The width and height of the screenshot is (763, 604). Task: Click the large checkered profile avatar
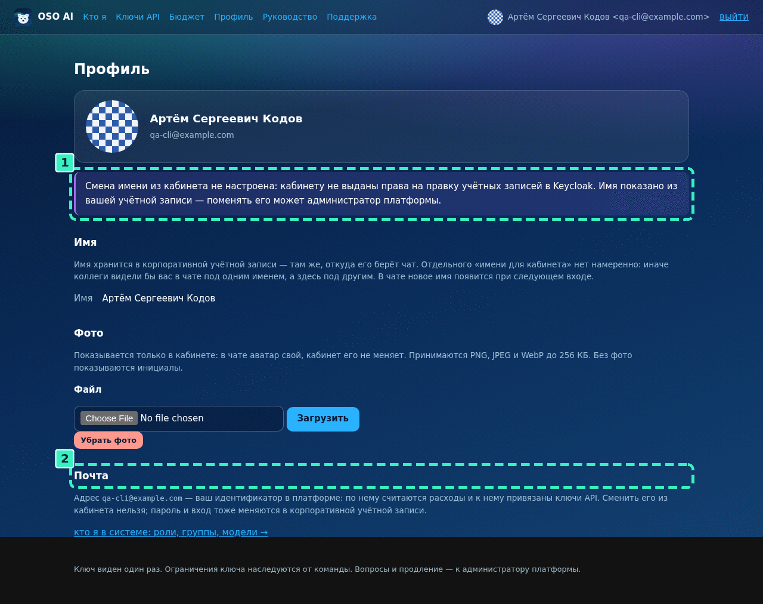(112, 127)
